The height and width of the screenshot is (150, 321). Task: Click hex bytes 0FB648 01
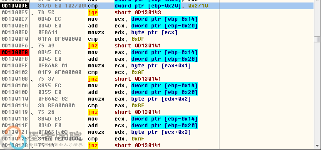[53, 66]
